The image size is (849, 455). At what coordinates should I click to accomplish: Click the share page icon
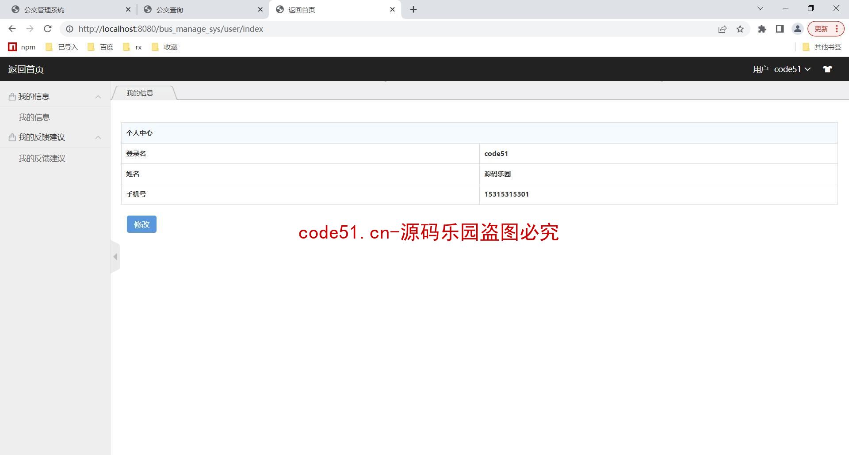723,29
